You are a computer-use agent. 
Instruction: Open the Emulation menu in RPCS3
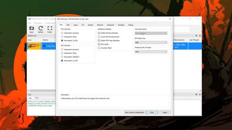coord(38,23)
